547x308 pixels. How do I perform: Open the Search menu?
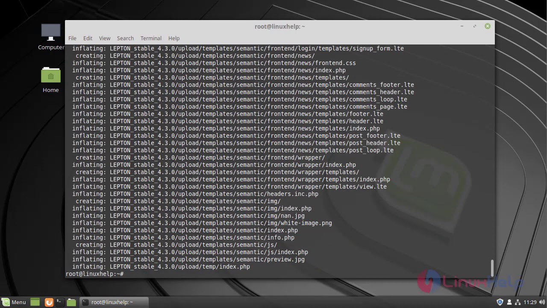pyautogui.click(x=125, y=38)
